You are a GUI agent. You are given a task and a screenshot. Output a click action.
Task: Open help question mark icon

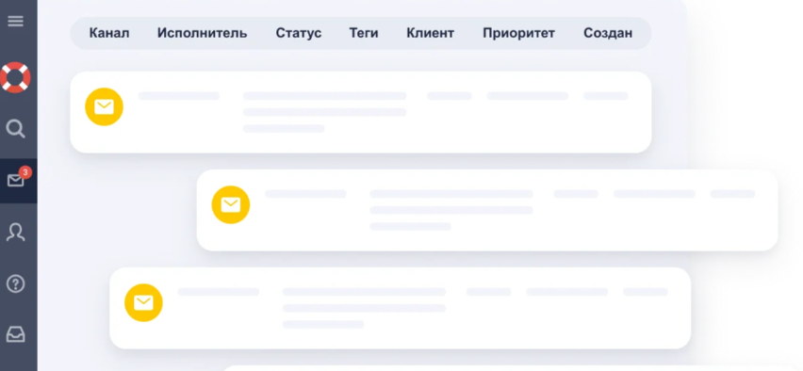pyautogui.click(x=15, y=283)
